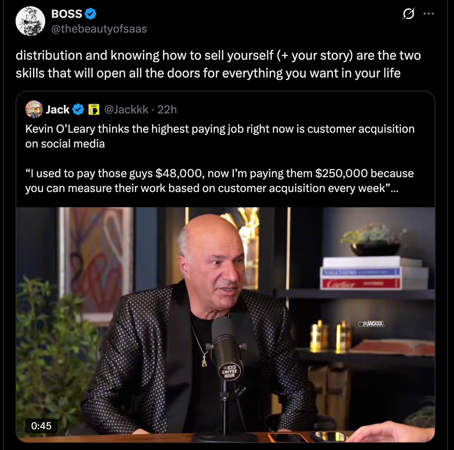Click the quoted "$48,000" salary paragraph

220,181
